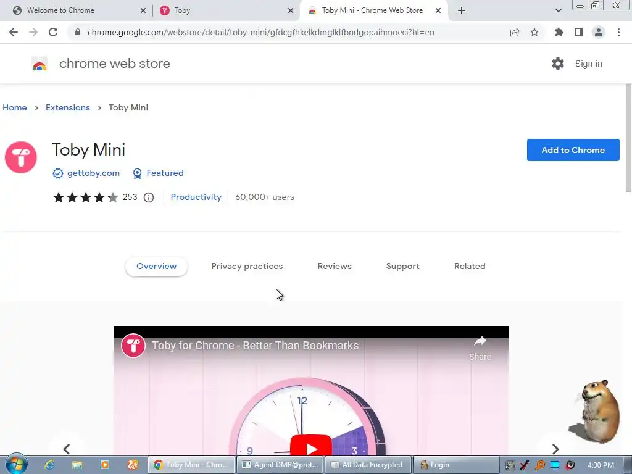Open the Support tab
This screenshot has width=632, height=474.
402,267
